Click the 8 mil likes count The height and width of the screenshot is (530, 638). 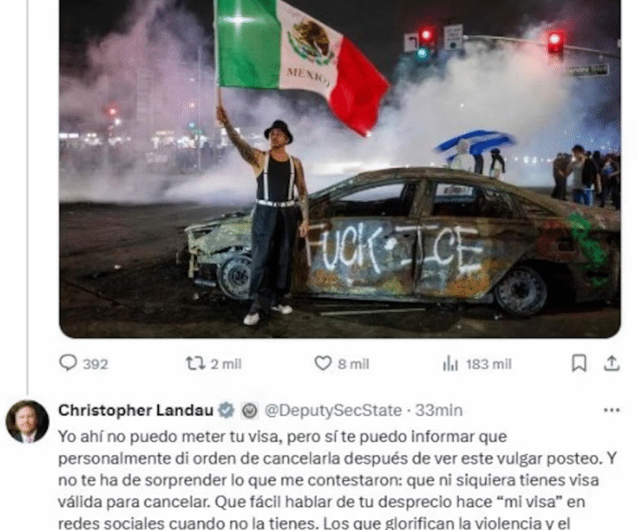(353, 364)
